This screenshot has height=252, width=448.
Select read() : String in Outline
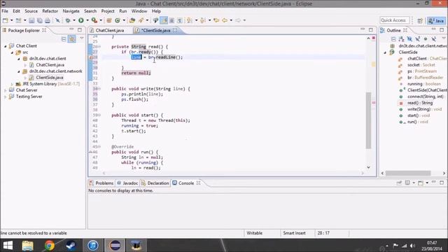coord(420,103)
